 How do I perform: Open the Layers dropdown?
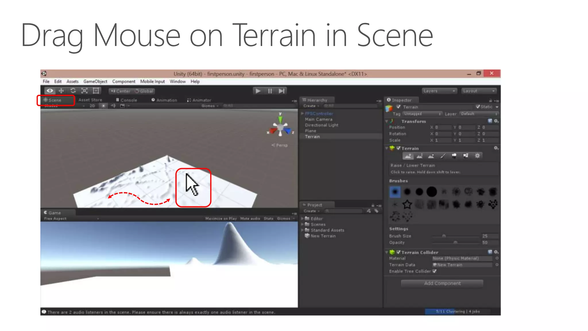point(439,91)
